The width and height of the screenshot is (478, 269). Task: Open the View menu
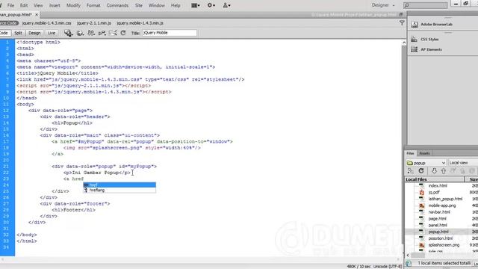click(38, 5)
